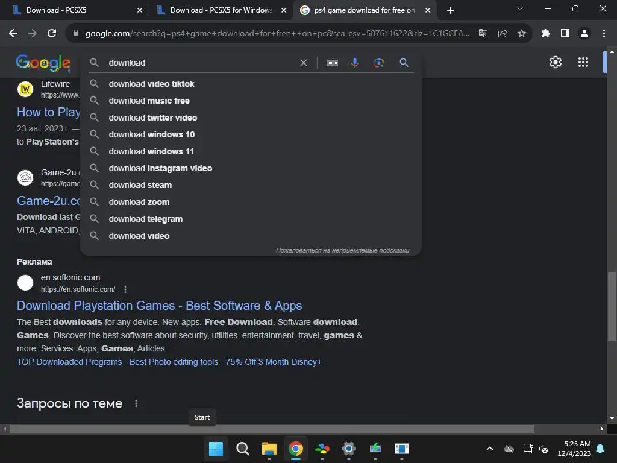Expand hidden system tray icons chevron
Viewport: 617px width, 463px height.
coord(489,449)
